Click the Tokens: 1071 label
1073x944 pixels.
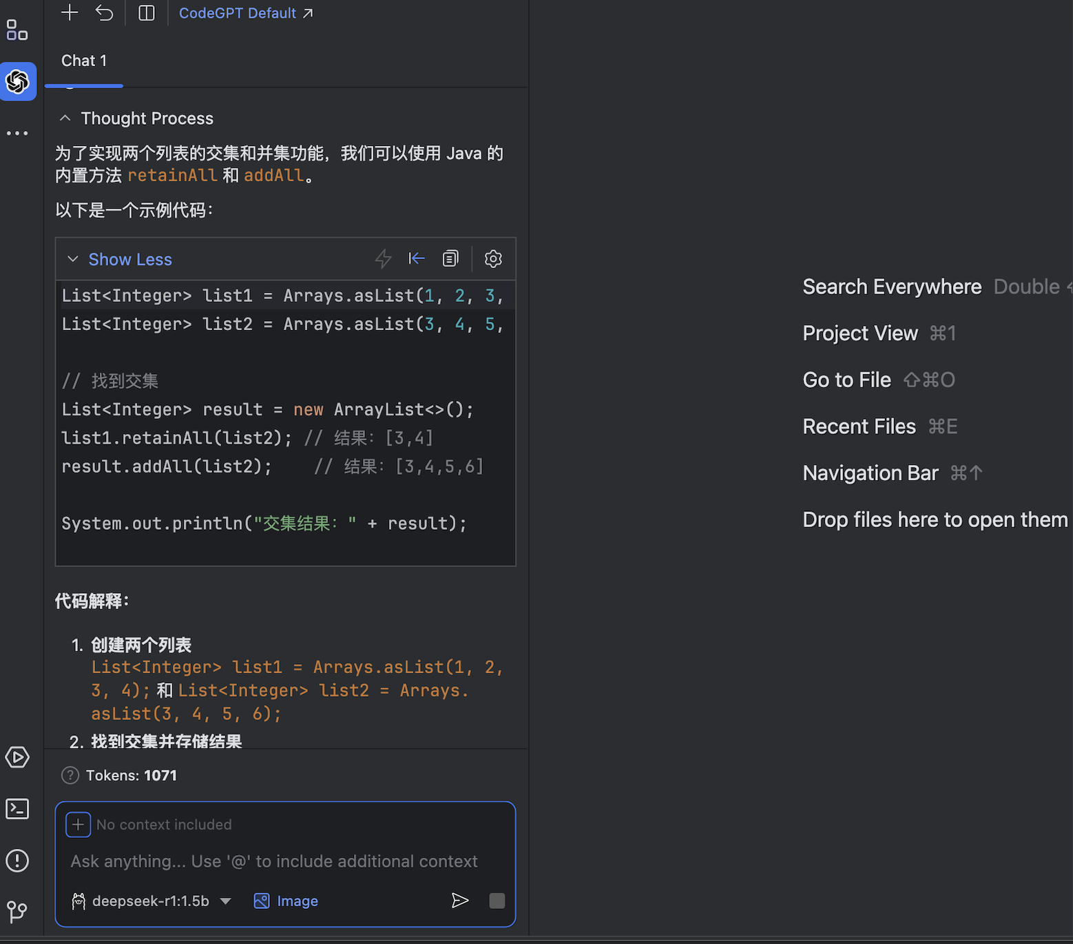tap(132, 775)
